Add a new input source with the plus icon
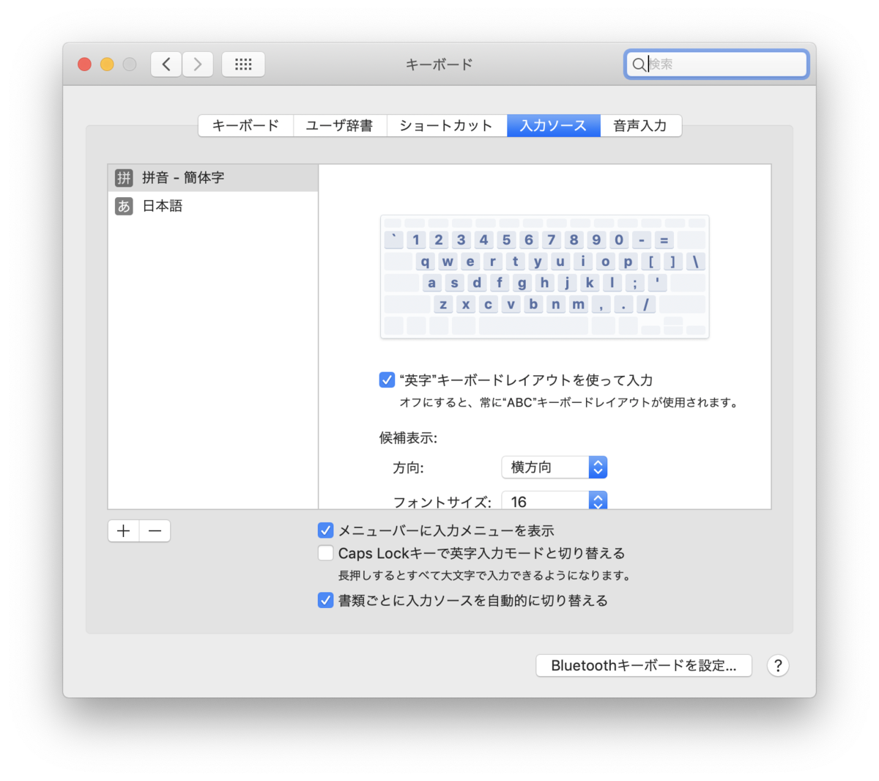 (x=123, y=530)
